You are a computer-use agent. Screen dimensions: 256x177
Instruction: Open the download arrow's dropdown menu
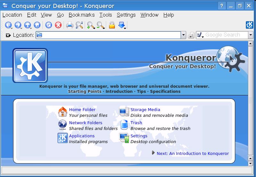click(125, 28)
